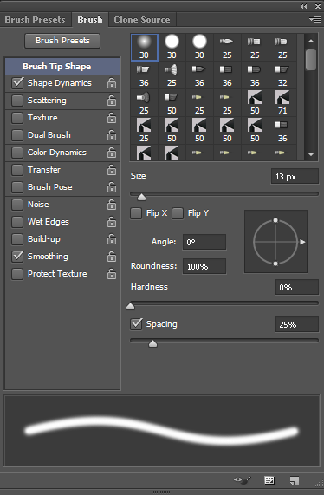Screen dimensions: 324x495
Task: Click the brush angle and roundness dial
Action: click(x=275, y=242)
